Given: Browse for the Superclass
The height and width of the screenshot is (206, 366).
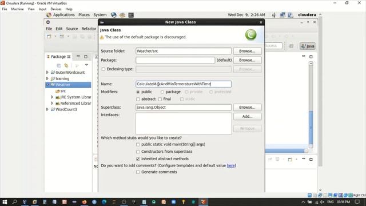Looking at the screenshot, I should 247,107.
